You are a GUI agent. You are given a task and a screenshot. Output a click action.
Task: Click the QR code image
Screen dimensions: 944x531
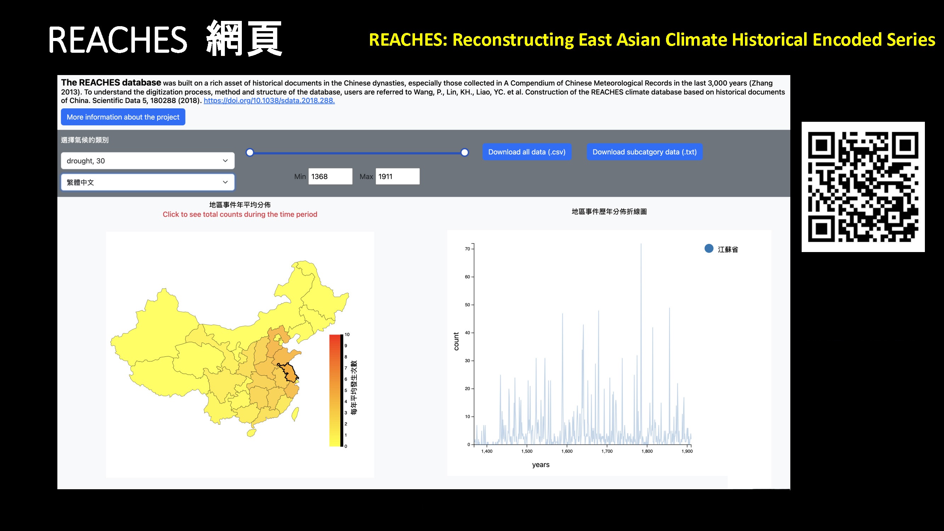point(863,187)
